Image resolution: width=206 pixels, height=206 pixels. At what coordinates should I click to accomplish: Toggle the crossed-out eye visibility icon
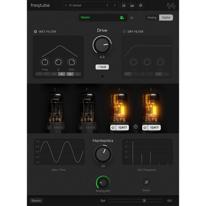[132, 18]
